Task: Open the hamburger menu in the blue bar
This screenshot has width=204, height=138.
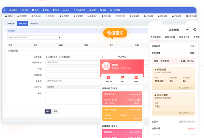Action: [x=5, y=10]
